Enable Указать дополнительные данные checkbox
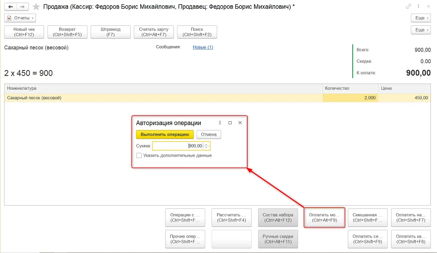The height and width of the screenshot is (253, 437). tap(139, 155)
